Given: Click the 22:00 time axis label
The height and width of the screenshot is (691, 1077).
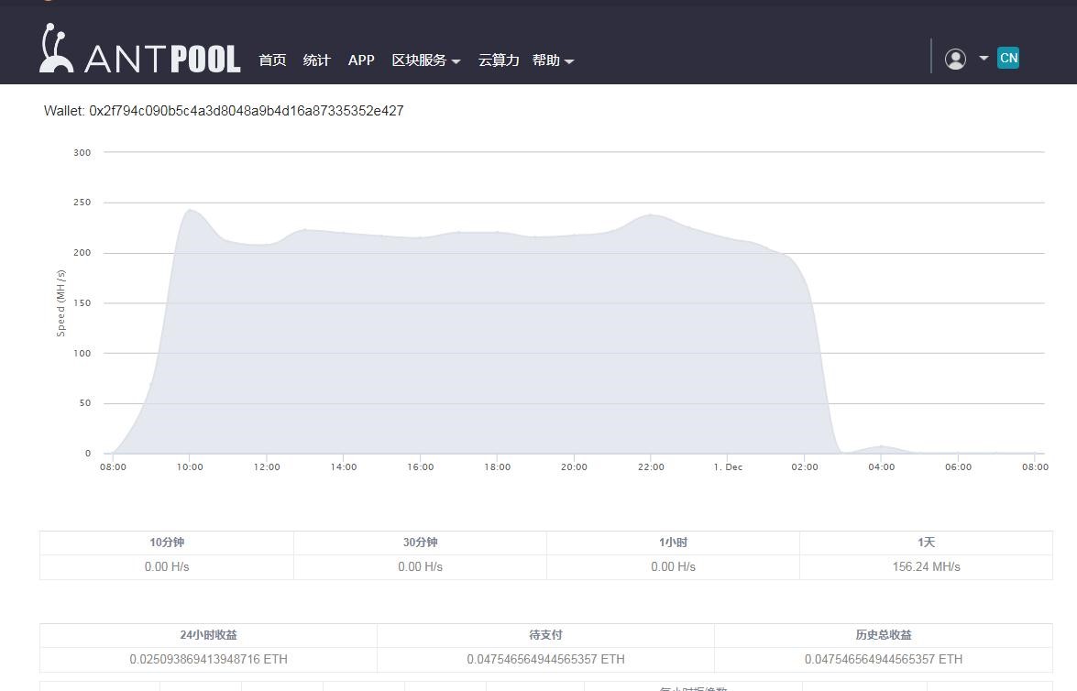Looking at the screenshot, I should tap(651, 467).
